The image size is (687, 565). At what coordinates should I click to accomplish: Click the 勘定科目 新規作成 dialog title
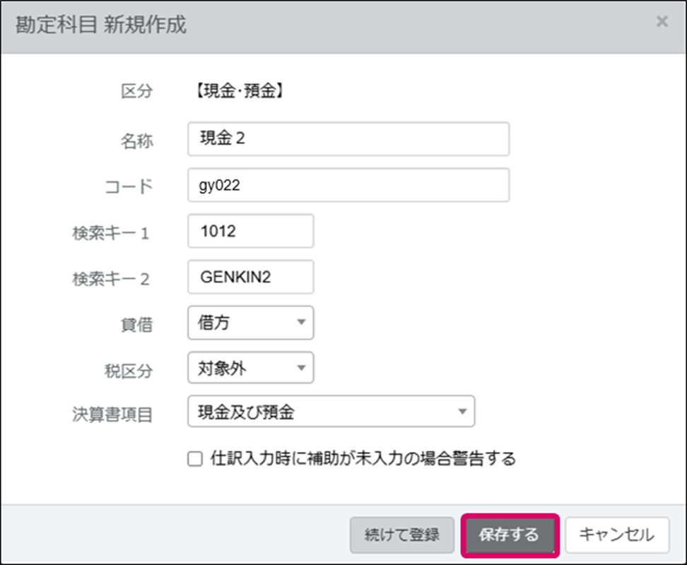tap(100, 25)
